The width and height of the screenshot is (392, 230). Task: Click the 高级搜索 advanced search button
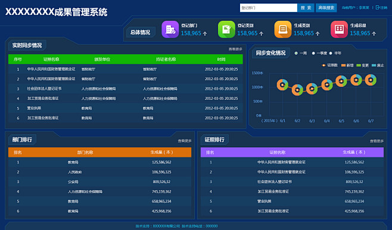click(326, 8)
